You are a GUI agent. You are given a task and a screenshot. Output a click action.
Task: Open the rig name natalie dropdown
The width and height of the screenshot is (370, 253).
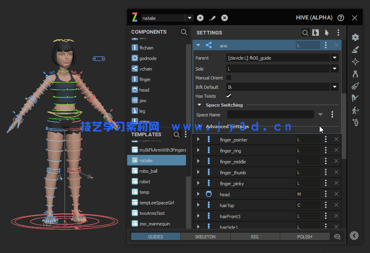[x=190, y=18]
